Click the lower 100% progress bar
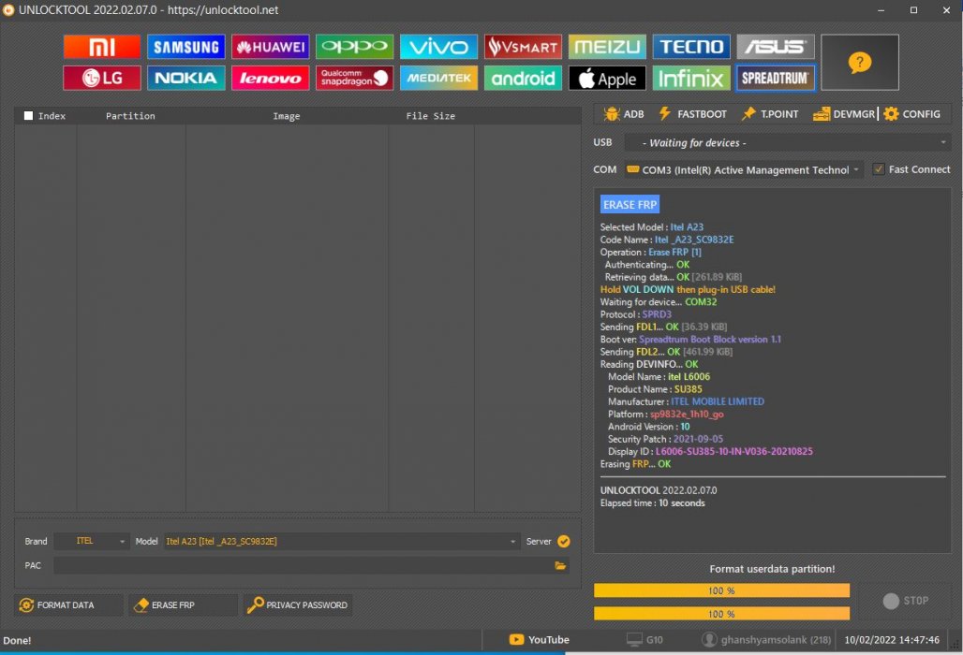963x655 pixels. [x=721, y=614]
